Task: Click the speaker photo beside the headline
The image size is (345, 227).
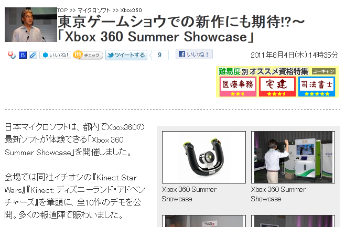Action: tap(31, 25)
